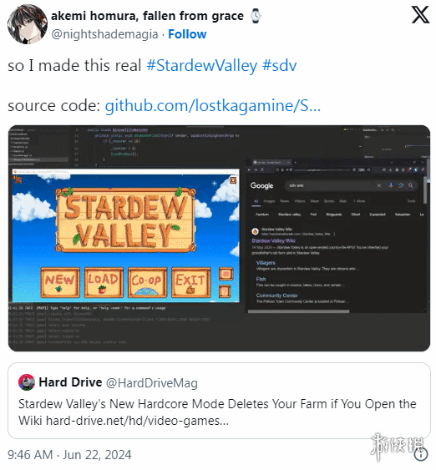Open the Stardew Valley Wiki search result
The image size is (436, 470).
click(x=273, y=240)
